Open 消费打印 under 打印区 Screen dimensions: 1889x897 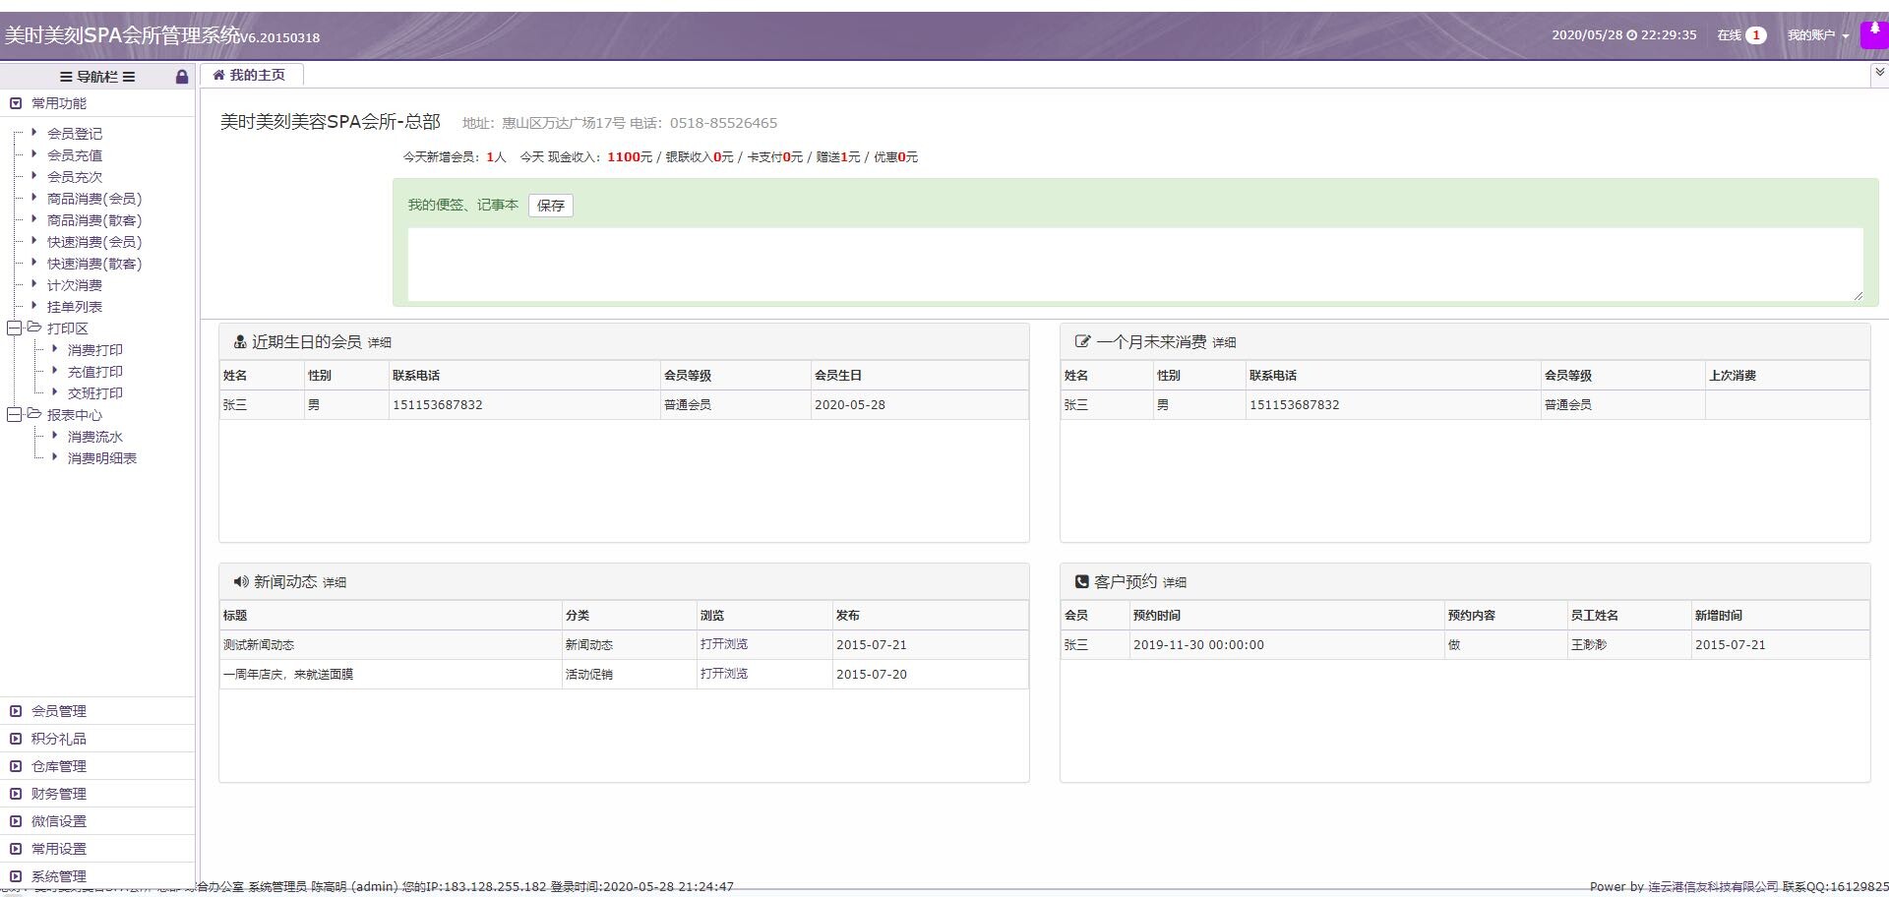[95, 350]
